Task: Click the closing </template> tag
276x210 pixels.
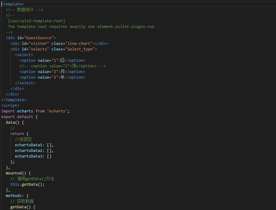Action: pyautogui.click(x=14, y=100)
